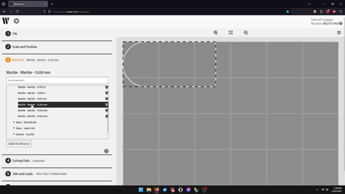Open a new browser tab
Viewport: 345px width, 194px height.
[52, 4]
